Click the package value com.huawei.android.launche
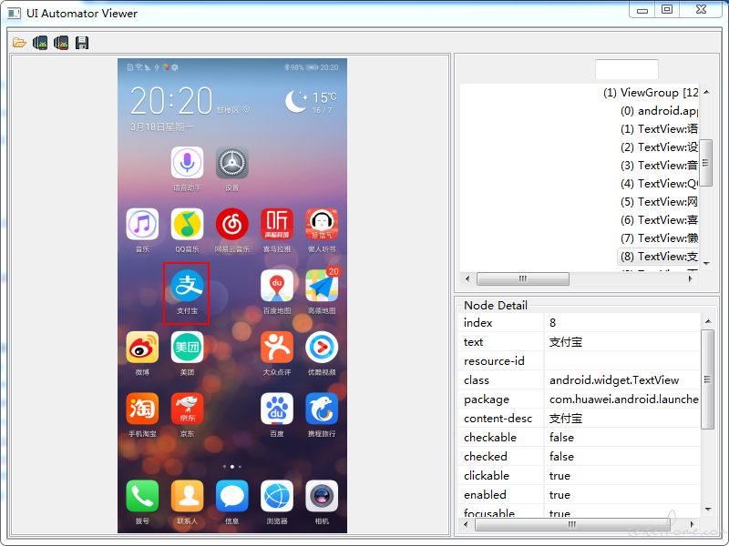This screenshot has height=546, width=729. click(624, 399)
